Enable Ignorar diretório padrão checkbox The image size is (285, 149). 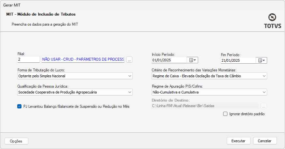pyautogui.click(x=225, y=114)
